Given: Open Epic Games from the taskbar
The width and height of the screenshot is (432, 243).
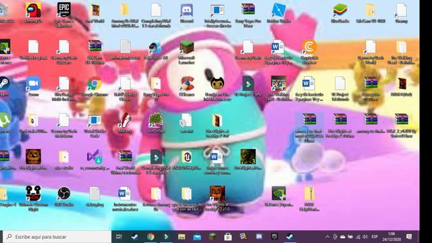Looking at the screenshot, I should 275,237.
